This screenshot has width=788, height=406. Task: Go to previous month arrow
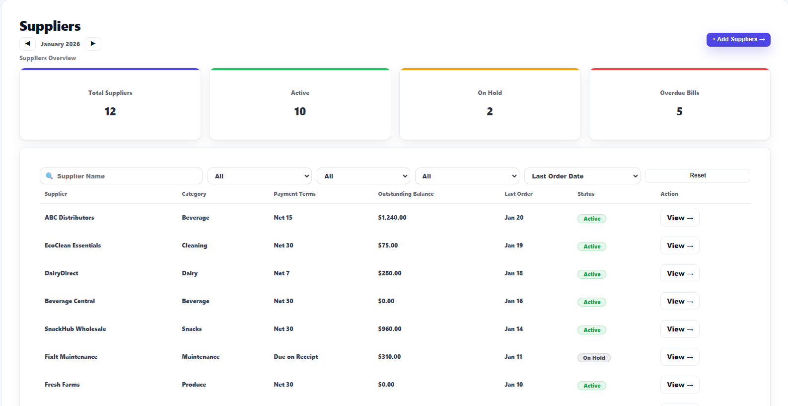pos(27,44)
